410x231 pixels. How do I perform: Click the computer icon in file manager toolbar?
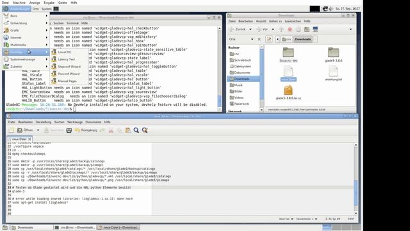pyautogui.click(x=315, y=30)
